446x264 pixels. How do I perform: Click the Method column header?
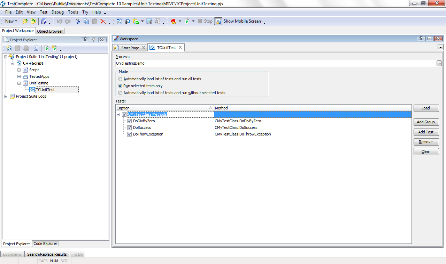(x=313, y=108)
